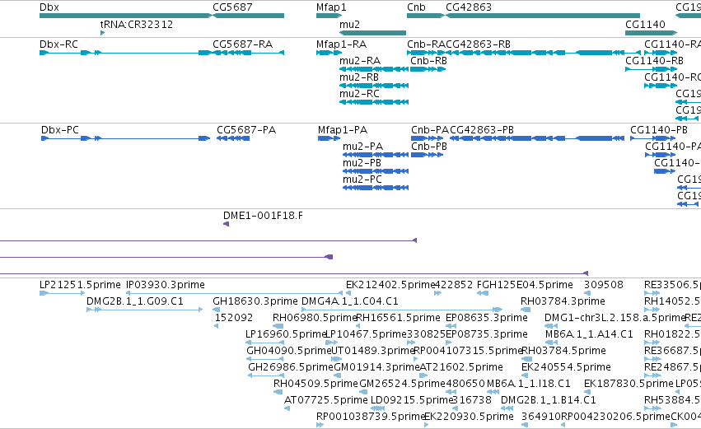Click the CG5687 gene label
The image size is (701, 429).
tap(232, 7)
